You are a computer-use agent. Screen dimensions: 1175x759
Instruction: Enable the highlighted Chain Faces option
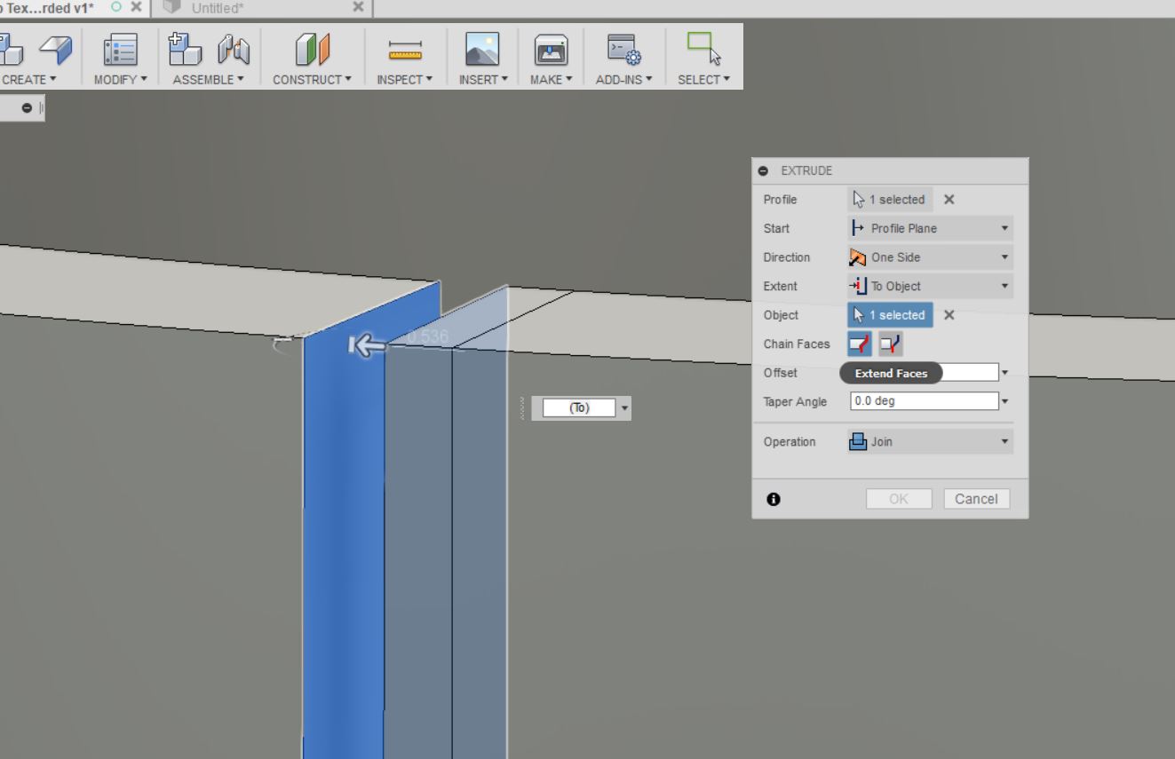pos(860,344)
